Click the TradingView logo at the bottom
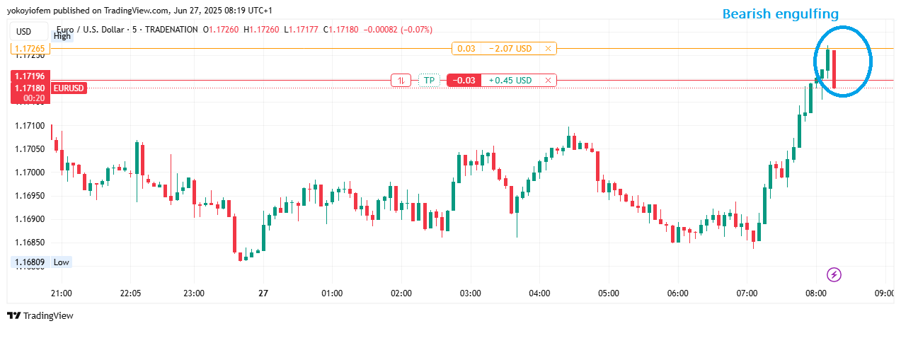The image size is (901, 338). pyautogui.click(x=40, y=315)
